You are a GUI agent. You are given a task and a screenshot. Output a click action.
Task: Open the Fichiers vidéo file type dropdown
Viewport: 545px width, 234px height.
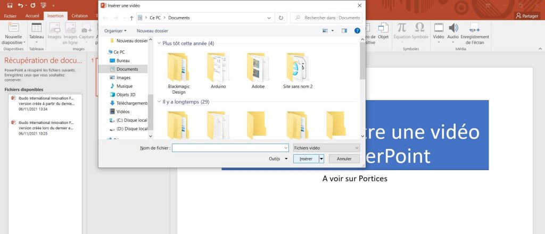pos(326,148)
